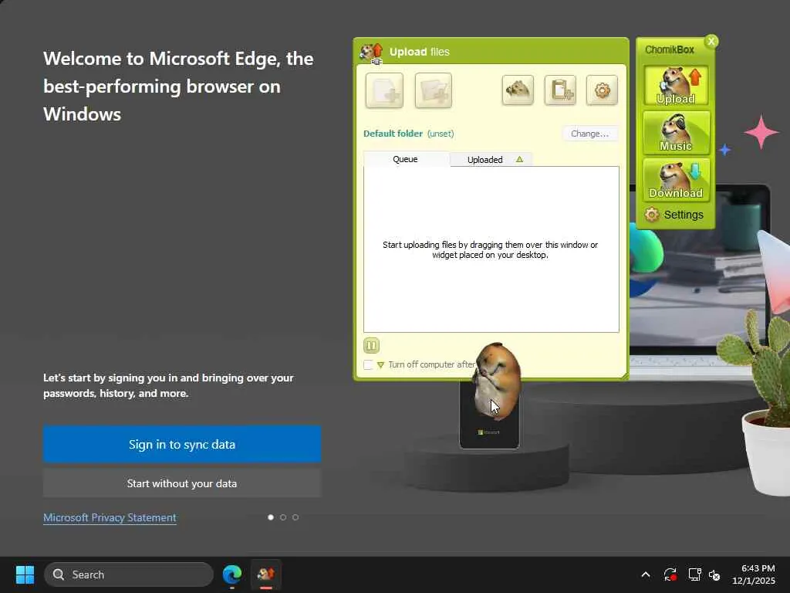Expand the Turn off computer options arrow
The width and height of the screenshot is (790, 593).
click(x=380, y=364)
